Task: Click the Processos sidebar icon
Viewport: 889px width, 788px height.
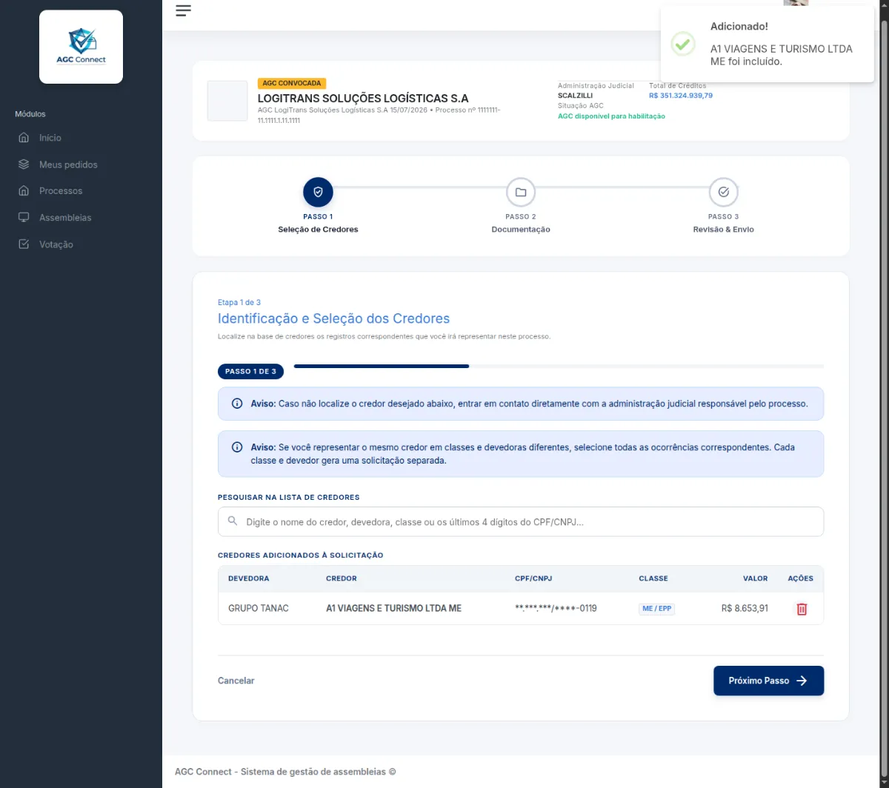Action: point(24,191)
